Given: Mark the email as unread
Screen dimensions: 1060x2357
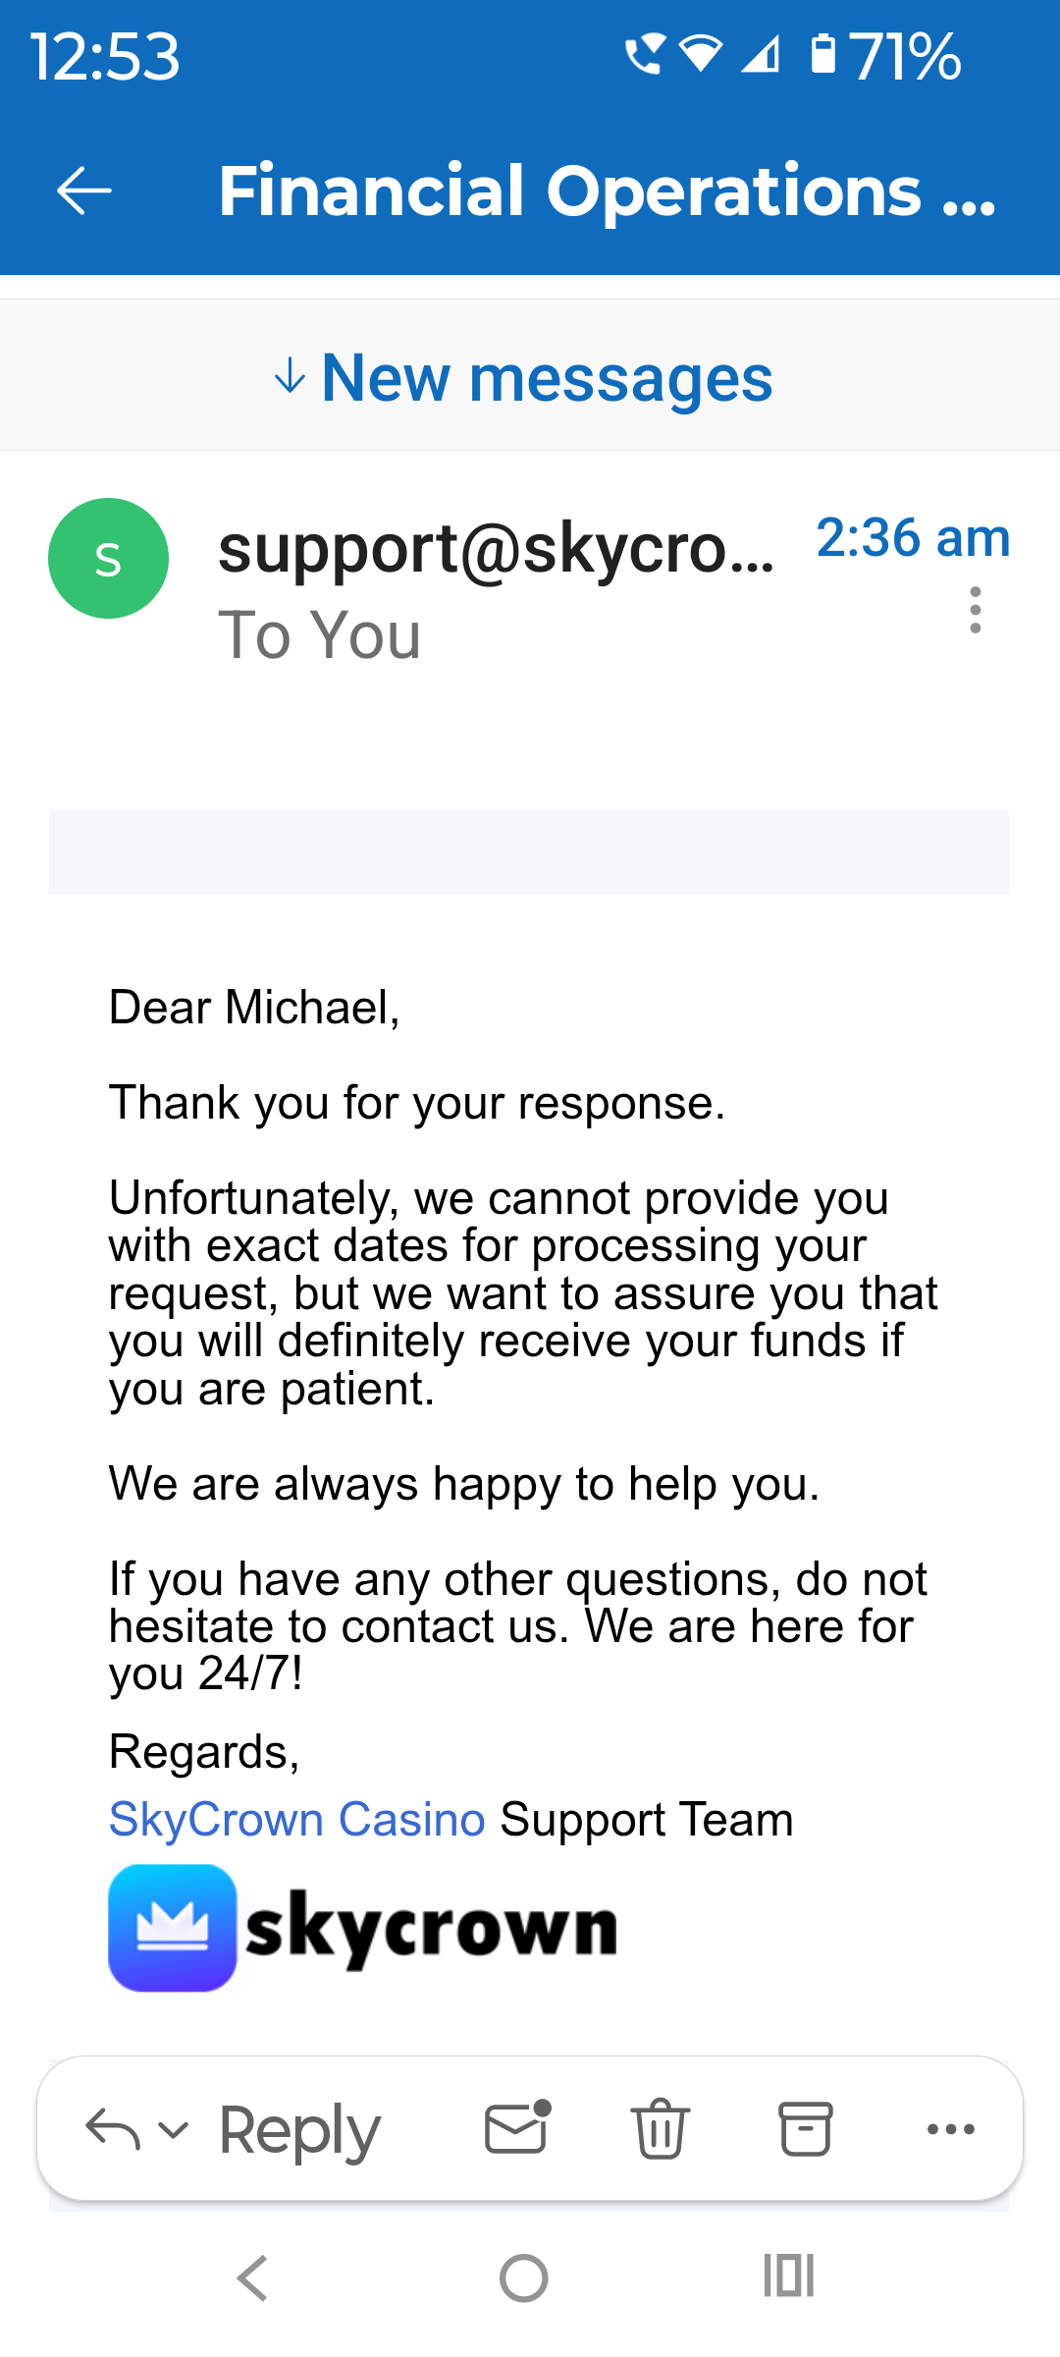Looking at the screenshot, I should (x=517, y=2129).
